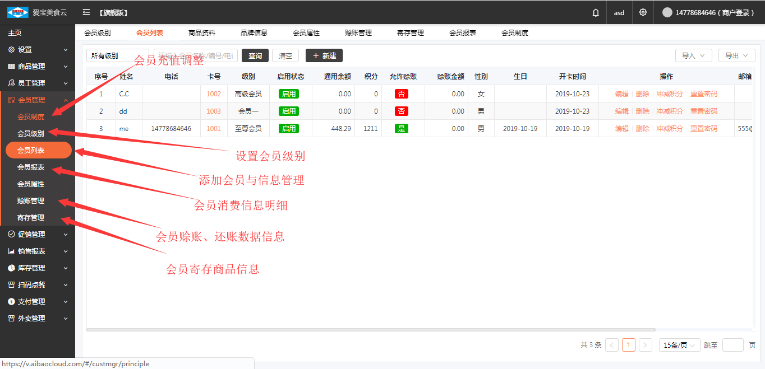765x369 pixels.
Task: Click the 库存管理 pie icon
Action: 11,268
